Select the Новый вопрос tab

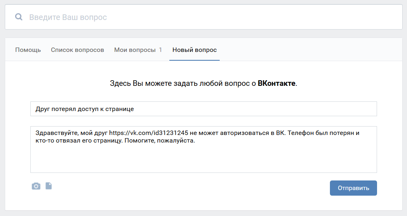pos(195,50)
